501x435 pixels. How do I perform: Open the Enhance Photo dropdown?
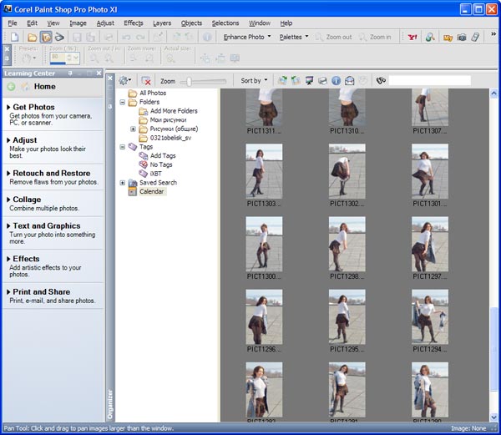point(247,38)
